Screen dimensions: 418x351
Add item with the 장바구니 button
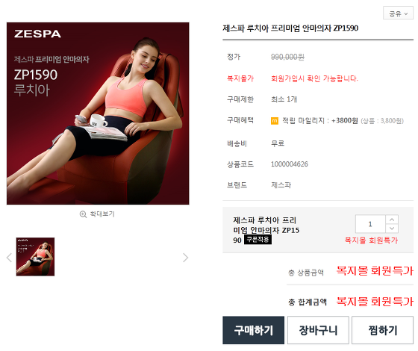[318, 330]
